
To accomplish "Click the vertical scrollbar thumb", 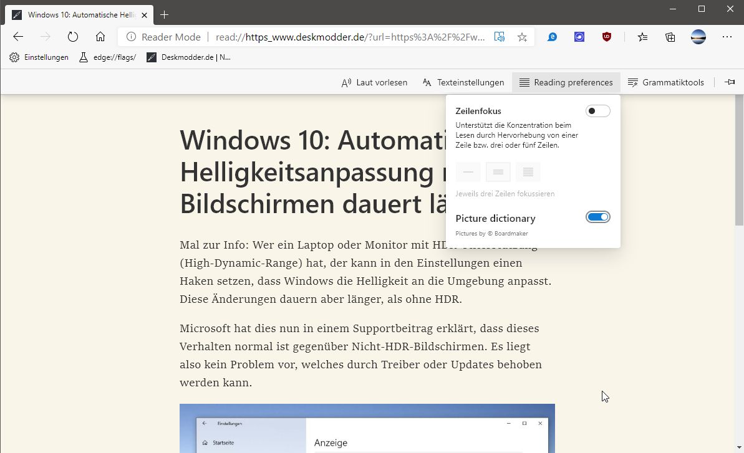I will pos(739,160).
